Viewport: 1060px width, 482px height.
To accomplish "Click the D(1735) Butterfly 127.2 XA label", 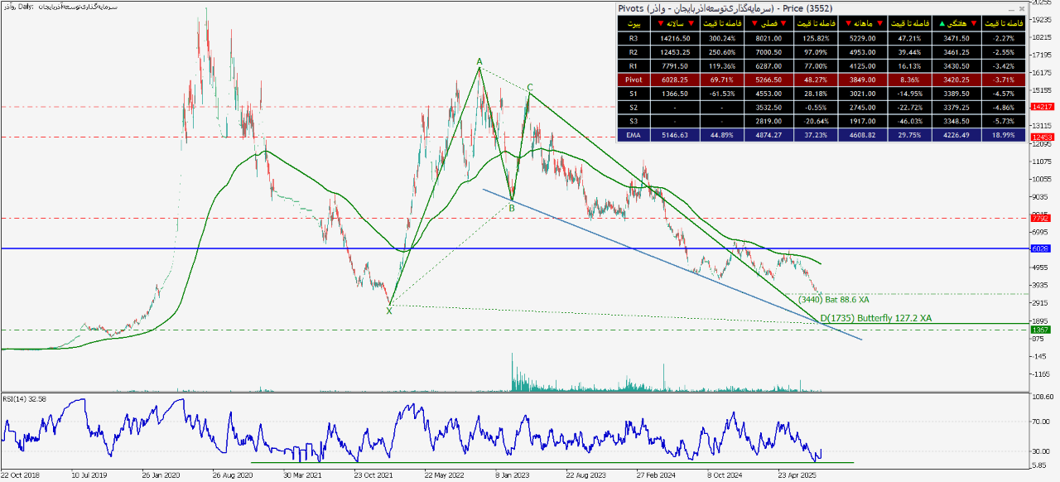I will (875, 318).
